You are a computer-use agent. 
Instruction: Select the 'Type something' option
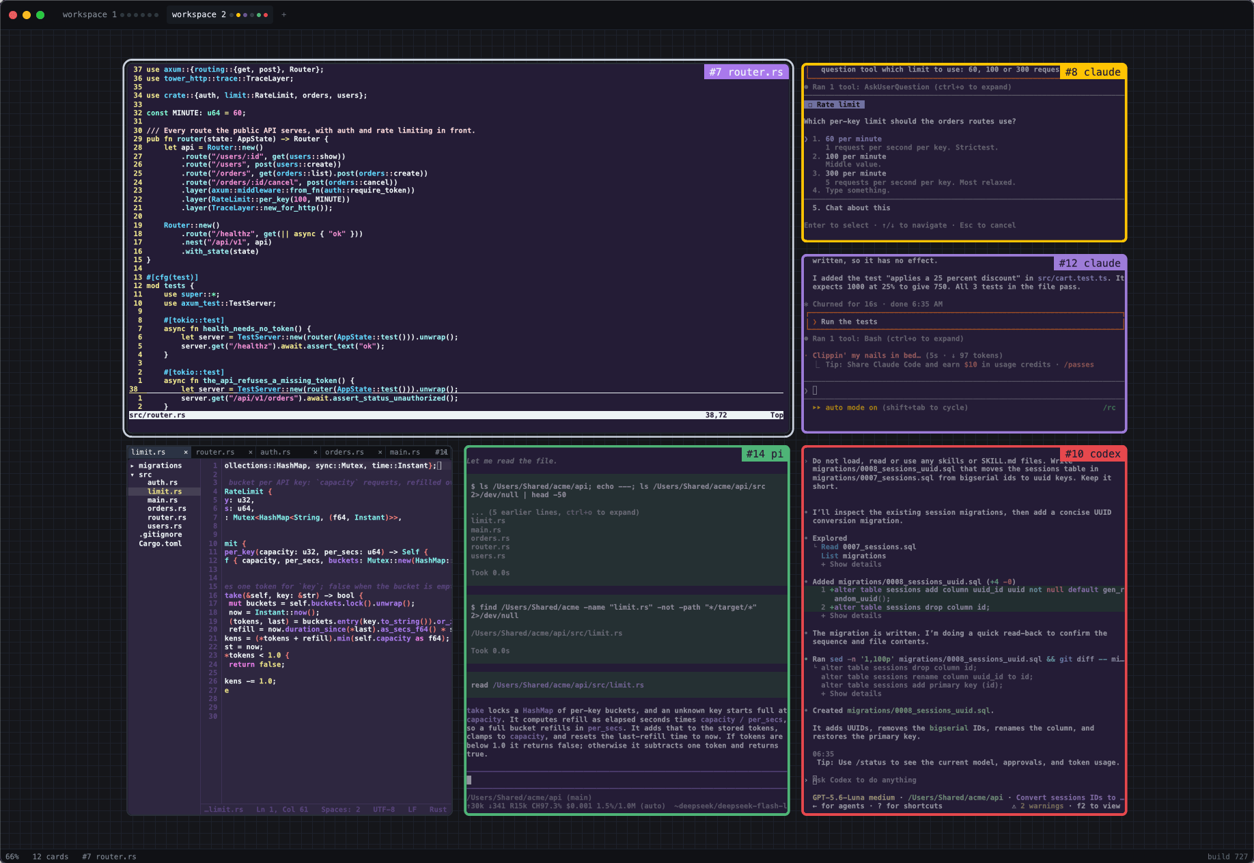pos(856,190)
